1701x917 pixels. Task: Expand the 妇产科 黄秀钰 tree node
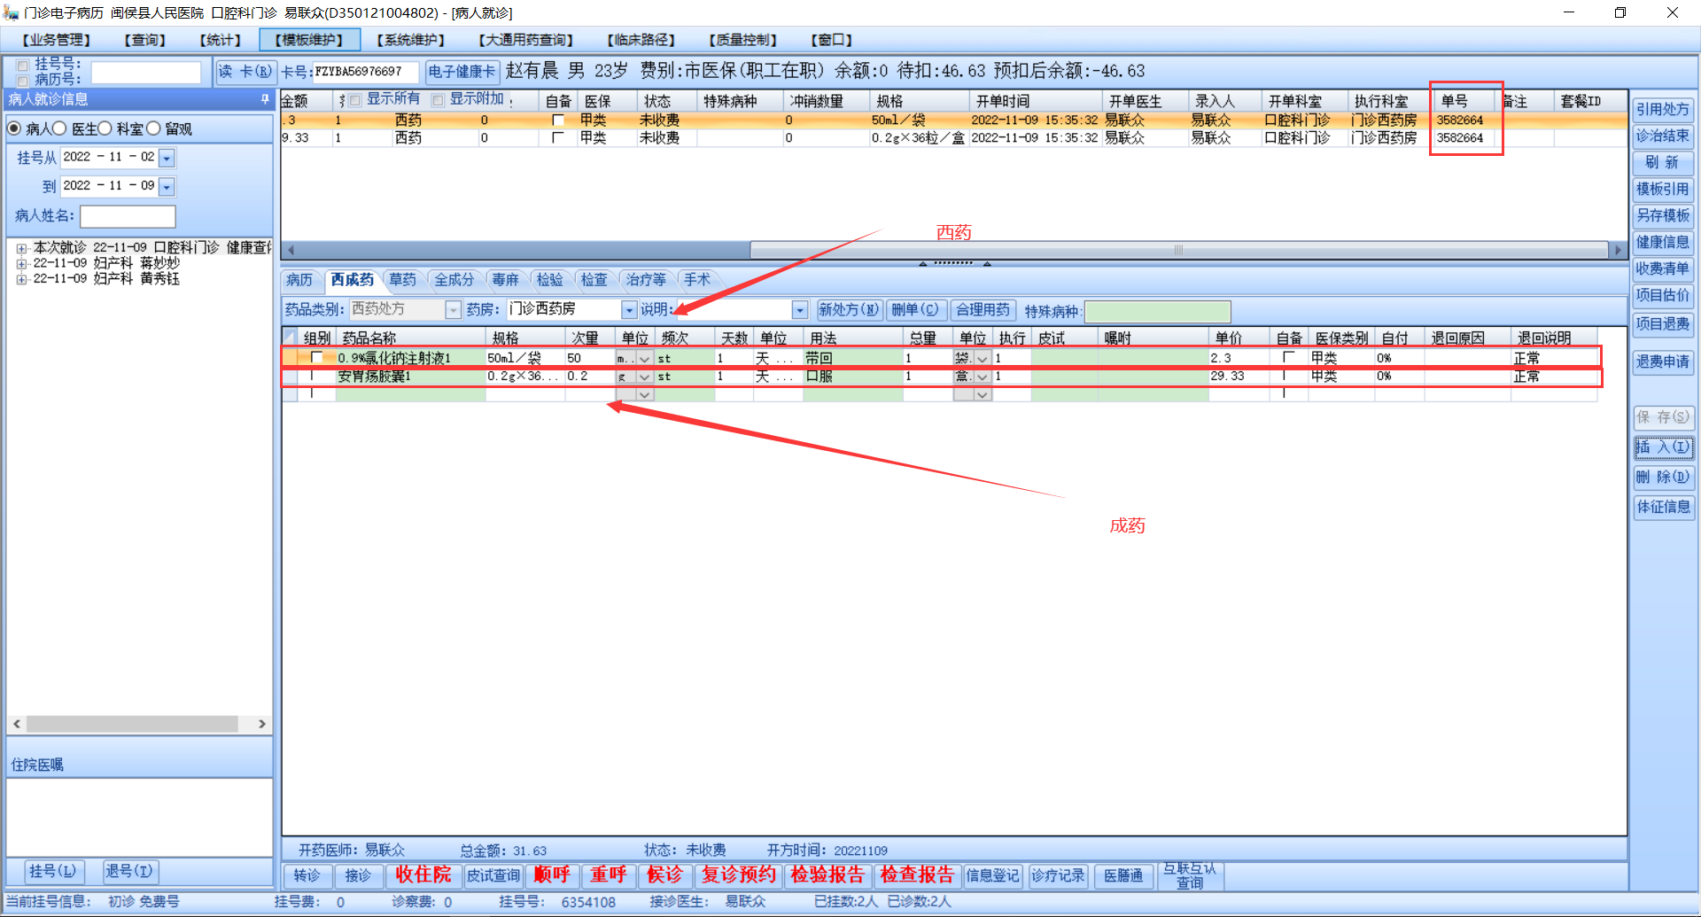[x=21, y=279]
